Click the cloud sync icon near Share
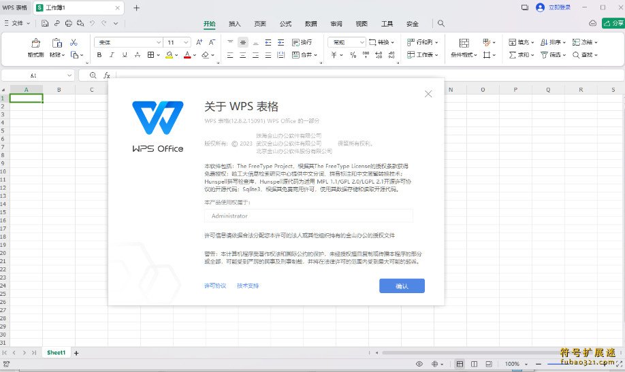This screenshot has height=372, width=625. [x=593, y=24]
